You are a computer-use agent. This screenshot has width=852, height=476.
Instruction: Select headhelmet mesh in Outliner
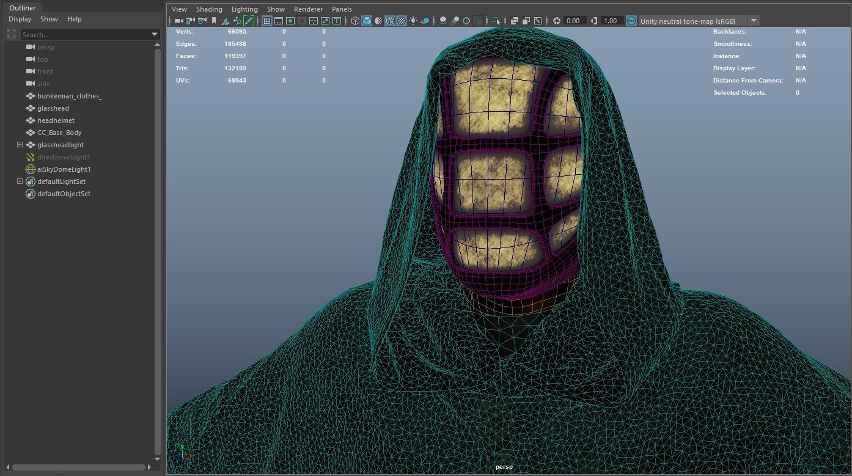(56, 120)
